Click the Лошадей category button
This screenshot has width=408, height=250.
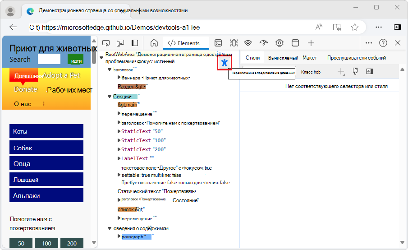[x=46, y=179]
